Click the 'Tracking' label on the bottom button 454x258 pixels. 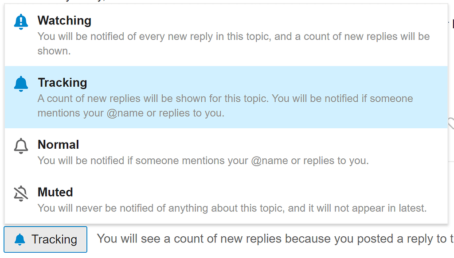(54, 239)
